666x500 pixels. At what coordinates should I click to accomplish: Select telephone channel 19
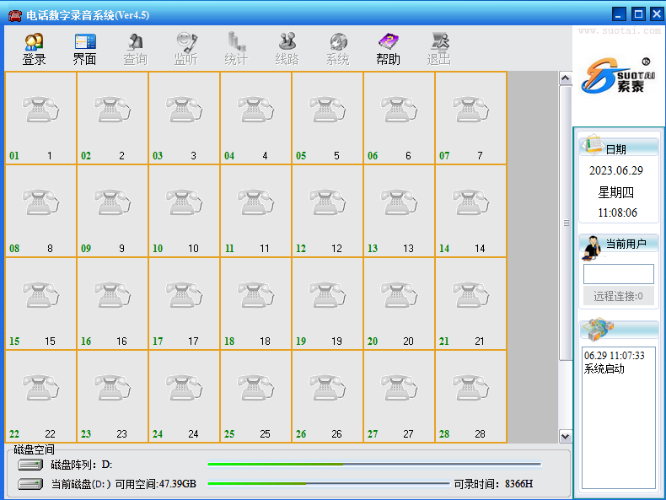tap(327, 303)
